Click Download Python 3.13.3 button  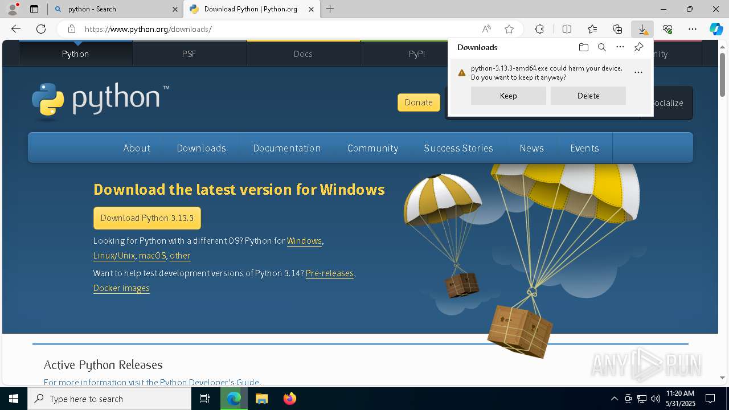[147, 218]
